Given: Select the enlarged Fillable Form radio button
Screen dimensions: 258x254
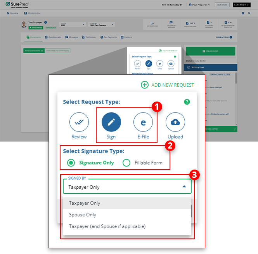Looking at the screenshot, I should click(x=126, y=163).
